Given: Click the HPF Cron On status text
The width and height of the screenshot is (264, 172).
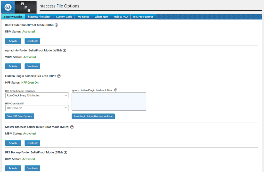Looking at the screenshot, I should coord(30,83).
